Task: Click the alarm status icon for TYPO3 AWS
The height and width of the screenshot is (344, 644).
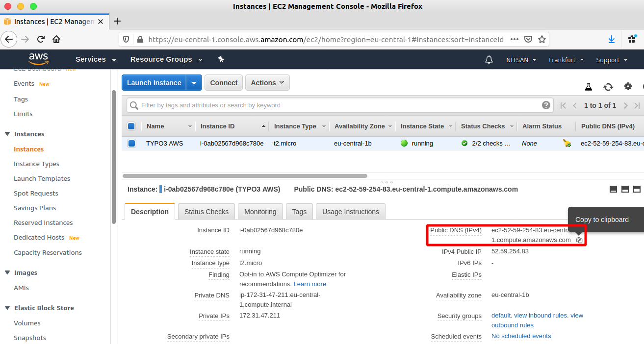Action: pos(567,144)
